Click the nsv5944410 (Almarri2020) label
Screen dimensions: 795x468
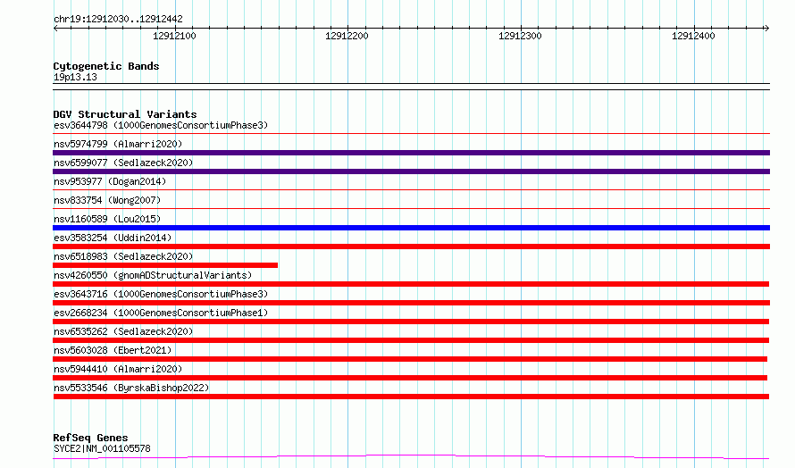118,369
